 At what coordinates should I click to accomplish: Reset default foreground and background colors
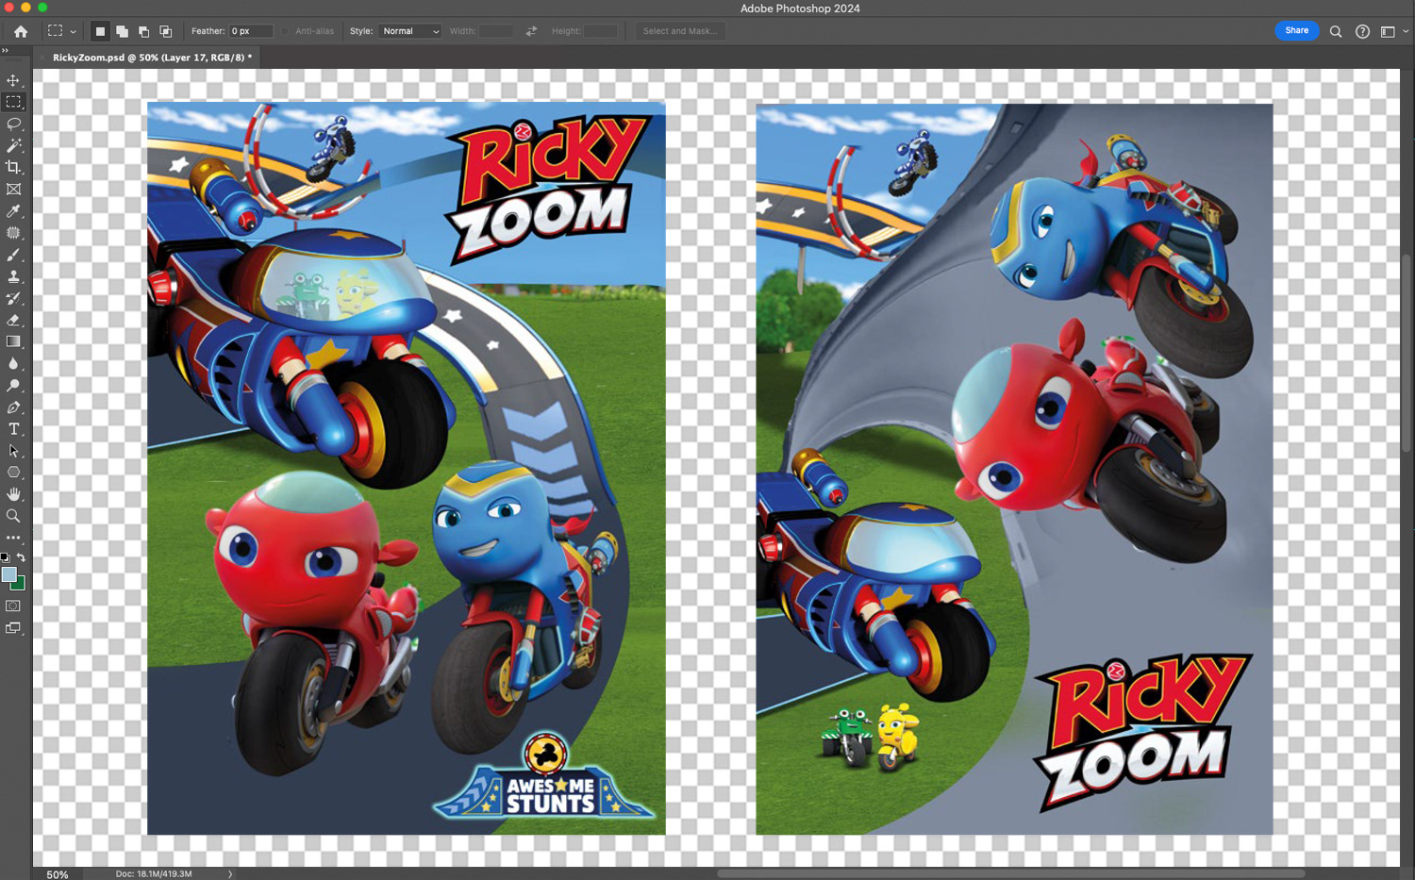(5, 557)
